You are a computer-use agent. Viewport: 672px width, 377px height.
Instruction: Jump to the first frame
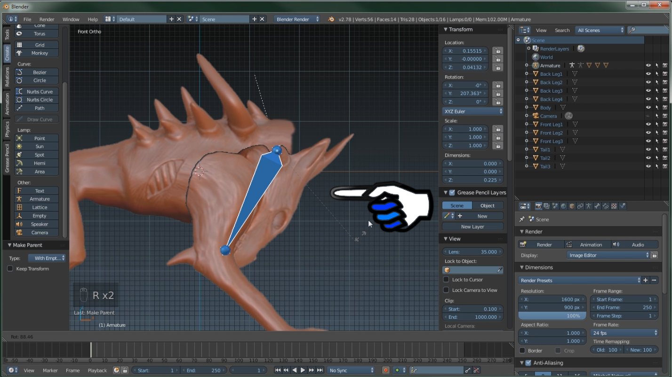tap(278, 370)
